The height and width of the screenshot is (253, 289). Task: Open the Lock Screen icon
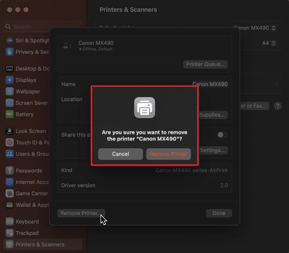pos(10,131)
